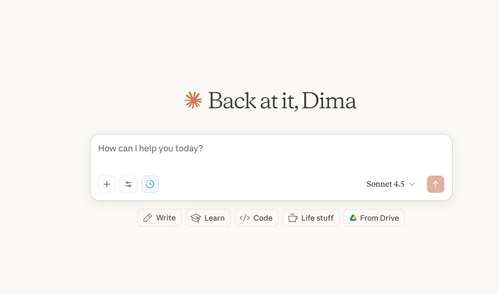Select the From Drive label text
Screen dimensions: 499x294
pos(379,218)
